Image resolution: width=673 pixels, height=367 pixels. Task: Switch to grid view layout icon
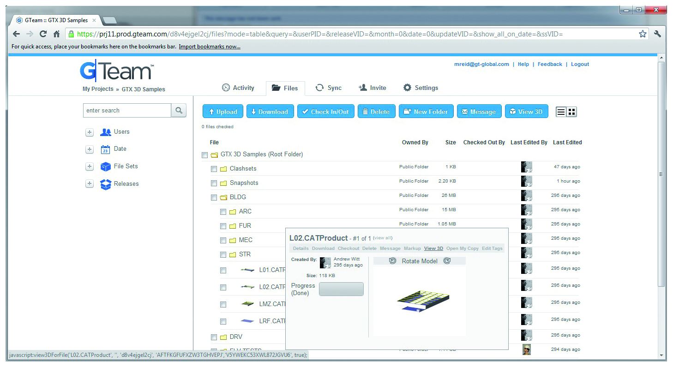click(571, 112)
